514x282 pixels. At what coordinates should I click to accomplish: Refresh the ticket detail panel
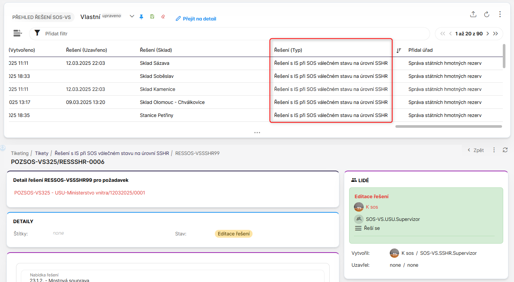click(505, 150)
